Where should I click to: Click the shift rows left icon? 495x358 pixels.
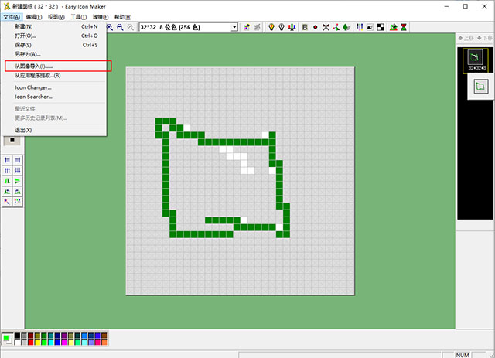(x=8, y=160)
